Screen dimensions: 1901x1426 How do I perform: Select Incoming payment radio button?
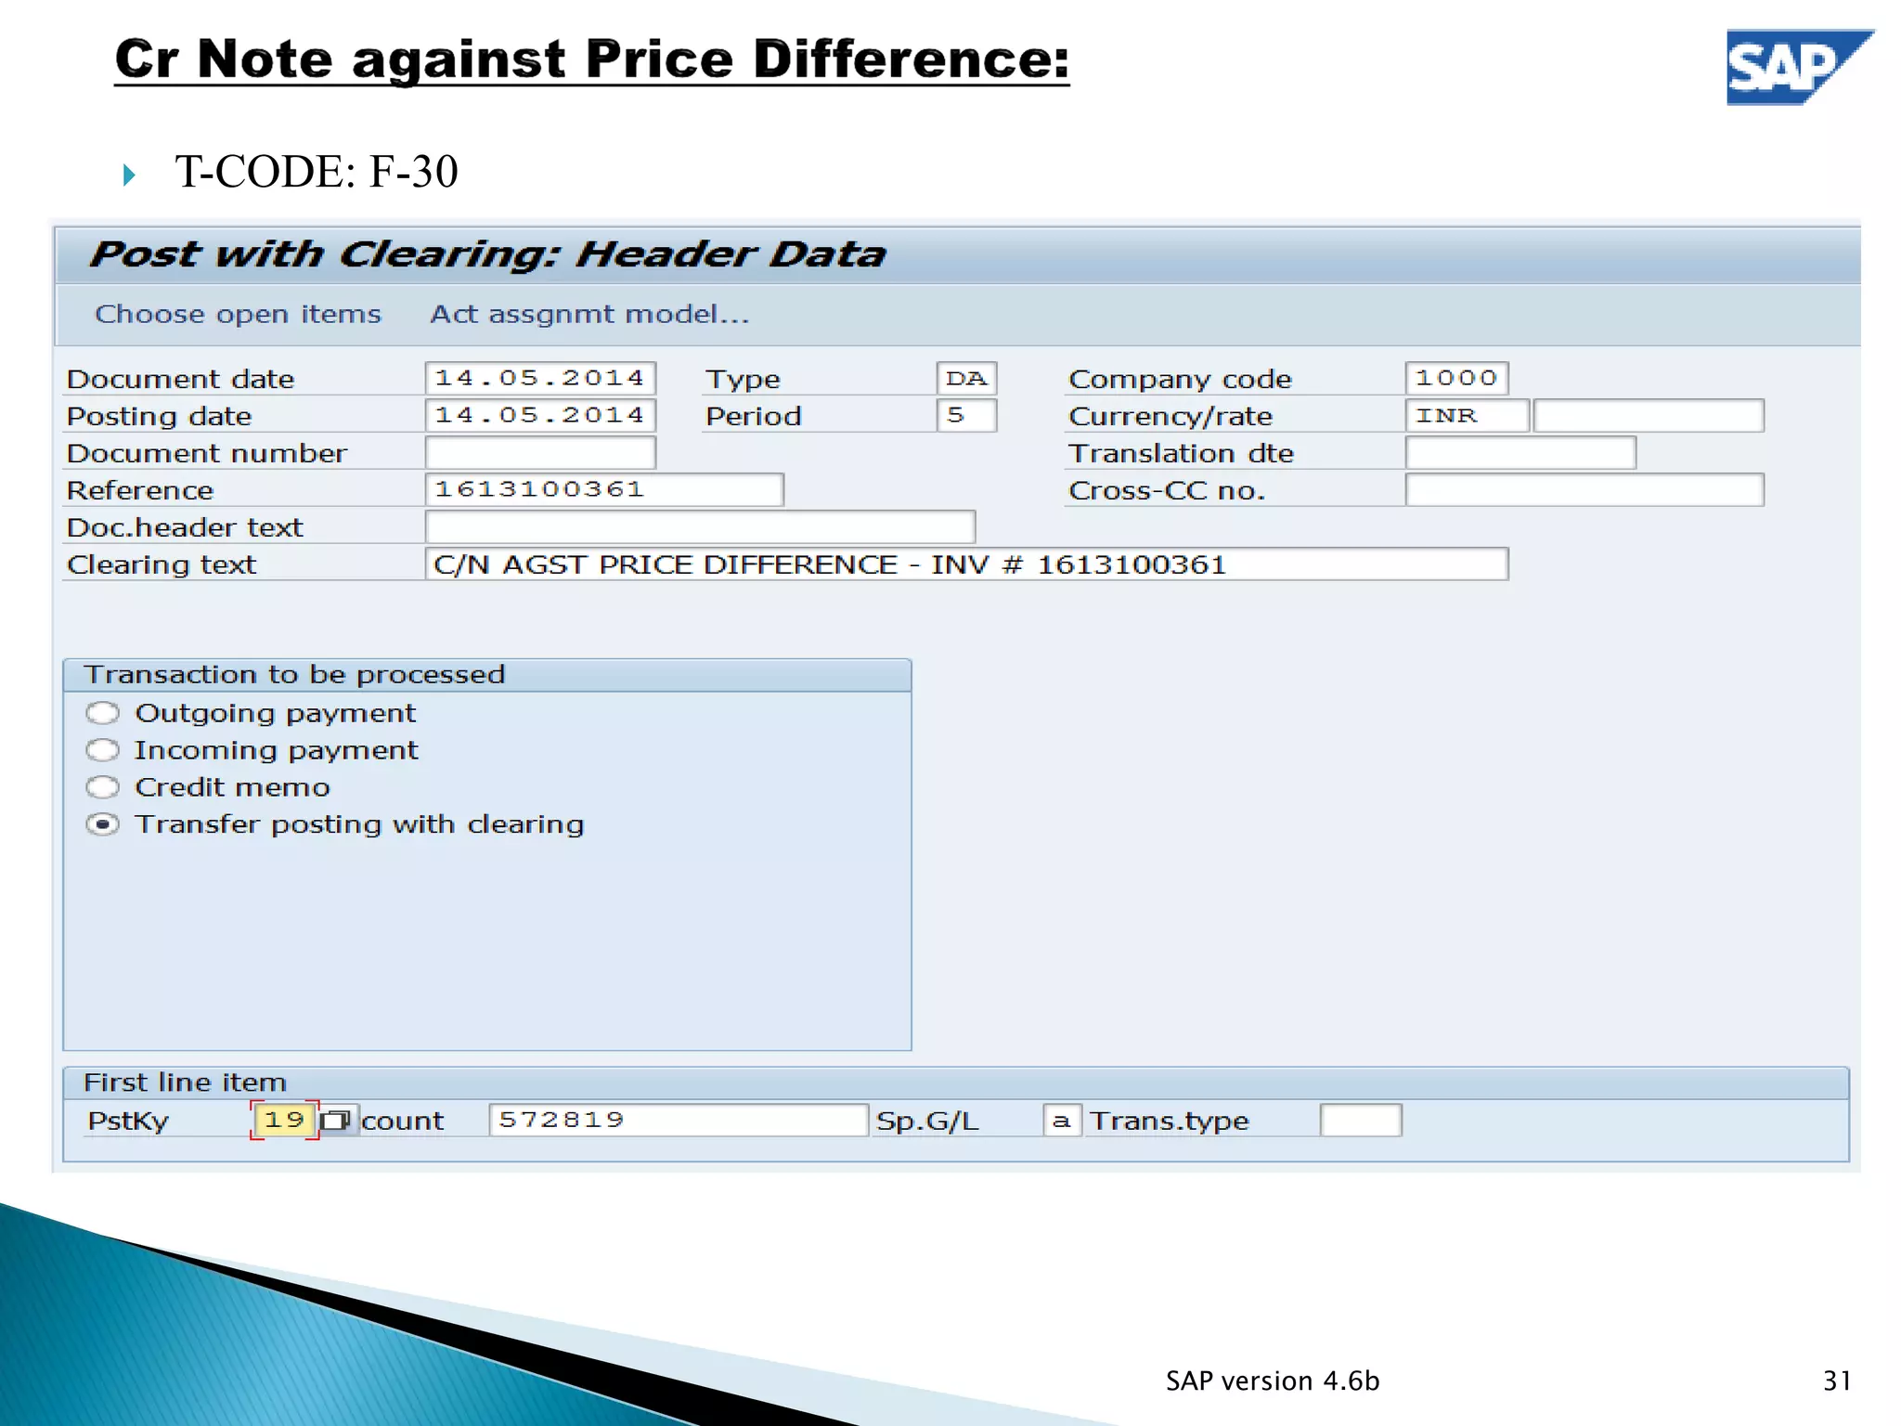[x=103, y=750]
